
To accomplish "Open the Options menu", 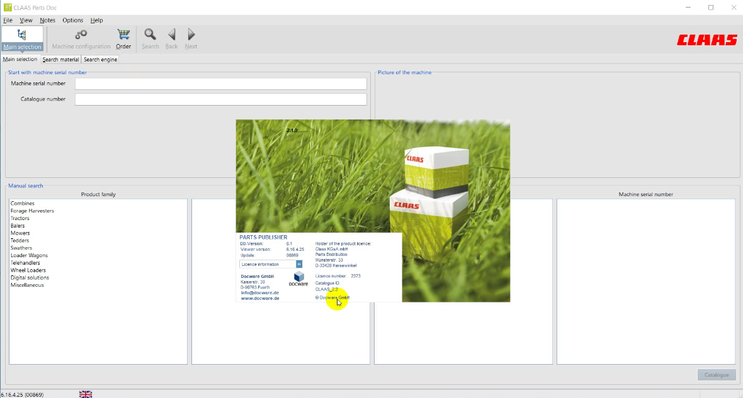I will point(73,20).
